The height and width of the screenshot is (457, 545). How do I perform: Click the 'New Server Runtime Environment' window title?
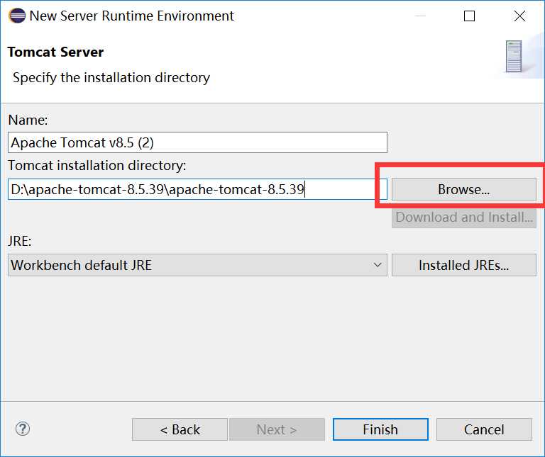click(x=132, y=16)
